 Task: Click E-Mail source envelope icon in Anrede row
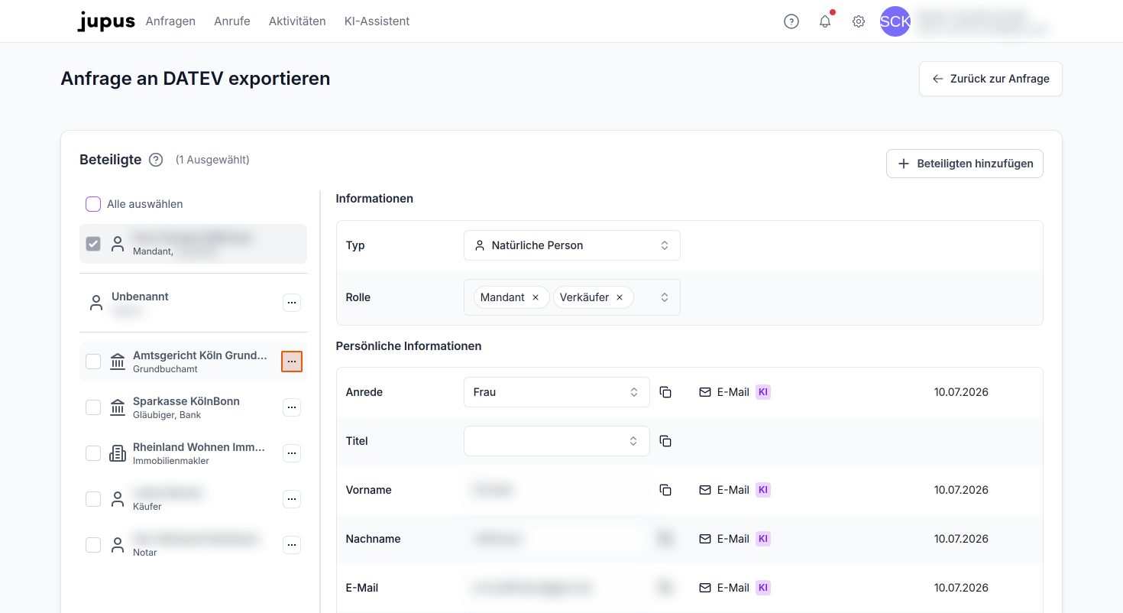pyautogui.click(x=705, y=392)
